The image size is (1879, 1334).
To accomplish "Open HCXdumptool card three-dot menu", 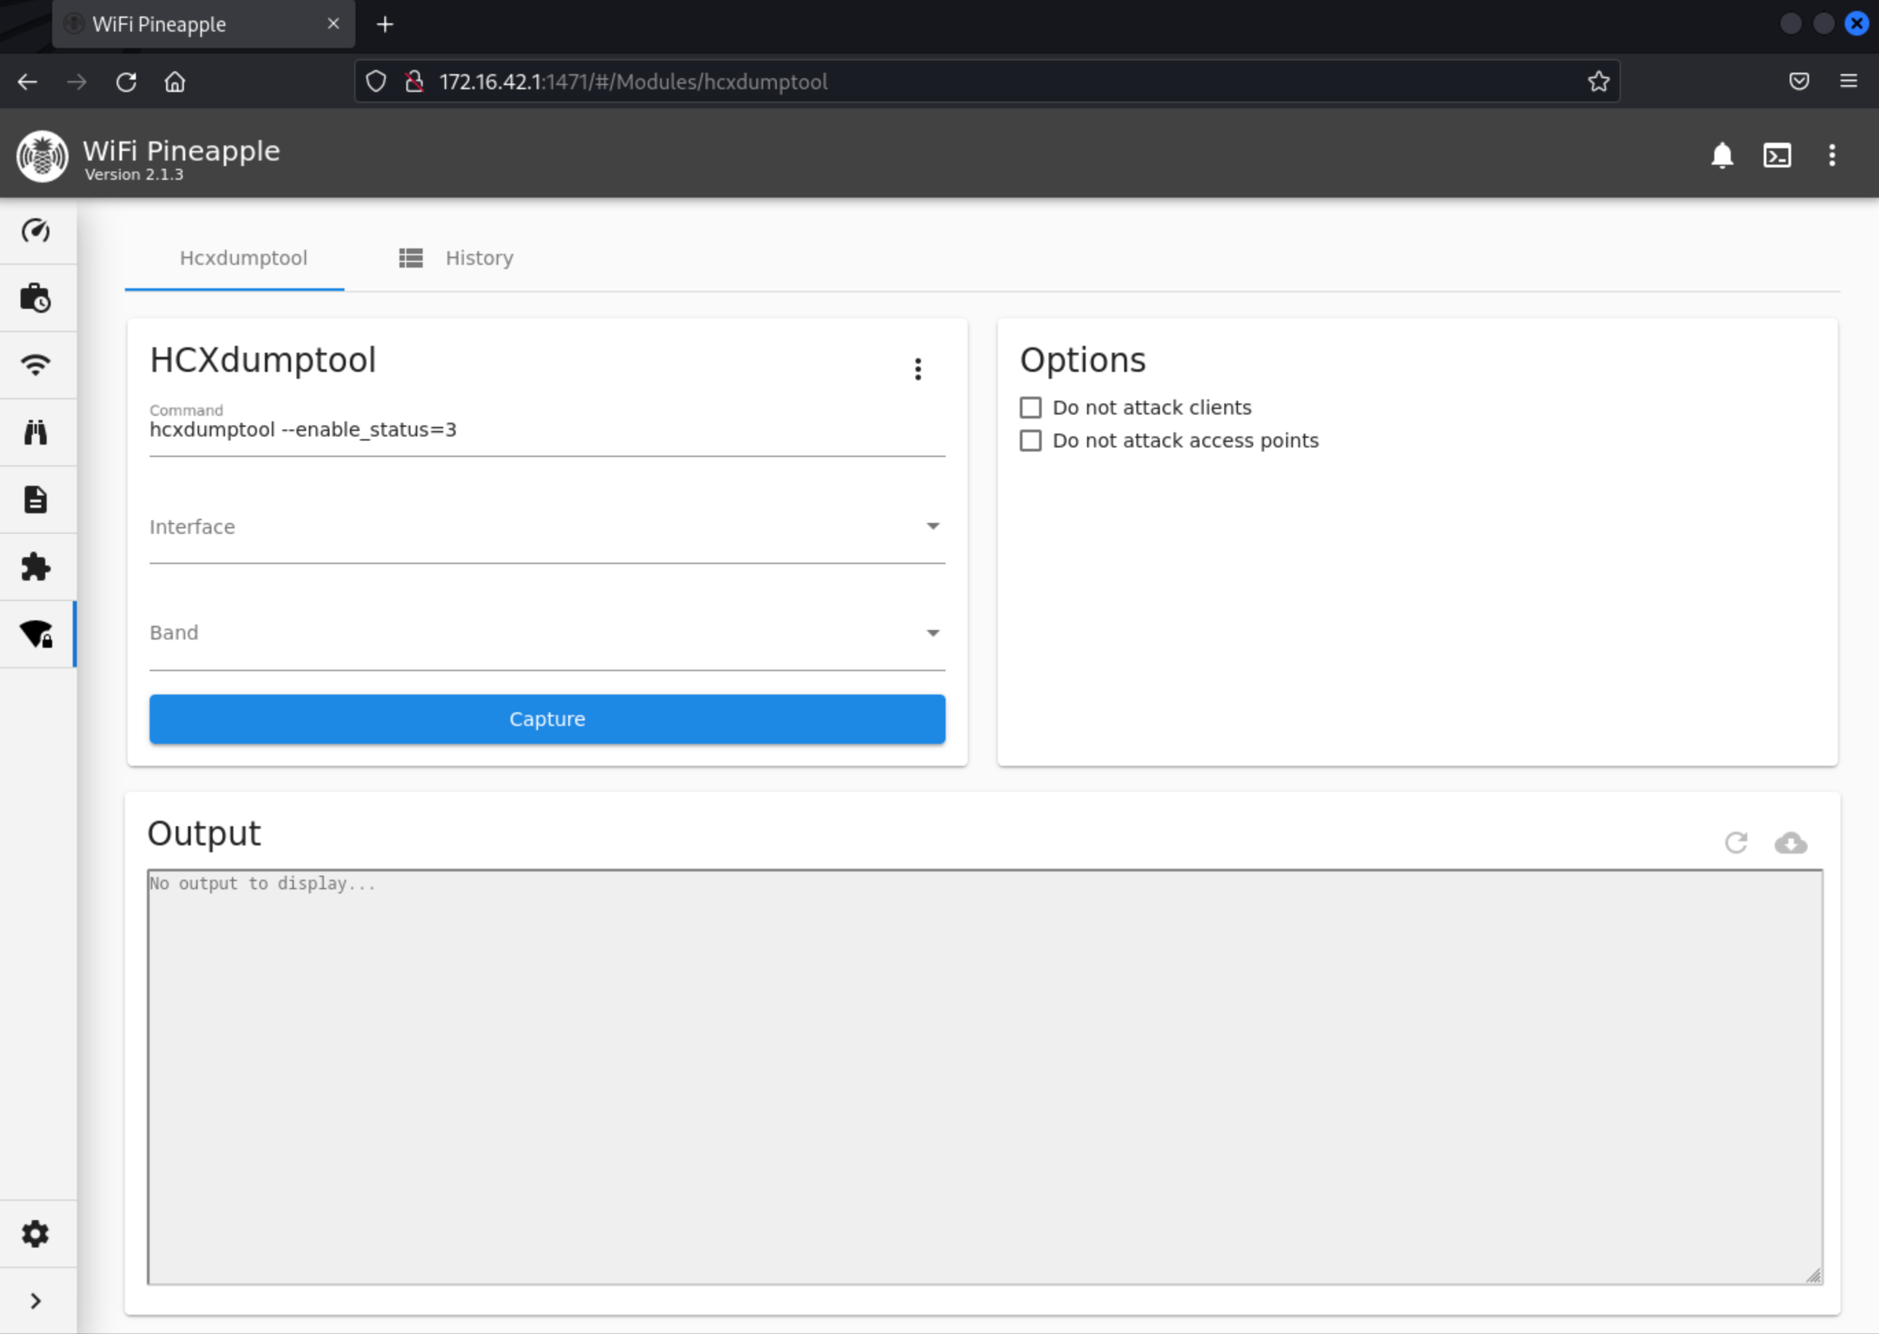I will pyautogui.click(x=918, y=368).
